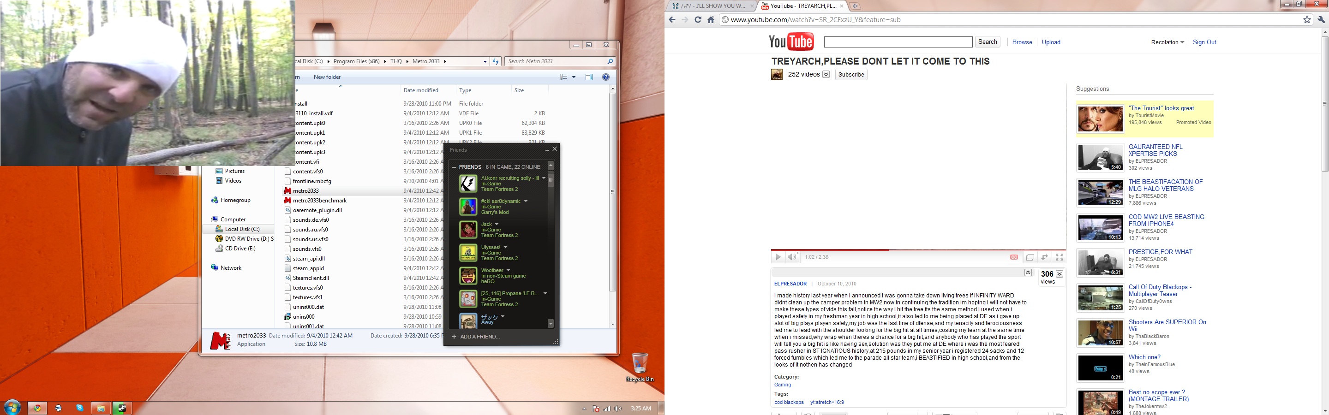
Task: Open the Chrome wrench menu
Action: (1321, 19)
